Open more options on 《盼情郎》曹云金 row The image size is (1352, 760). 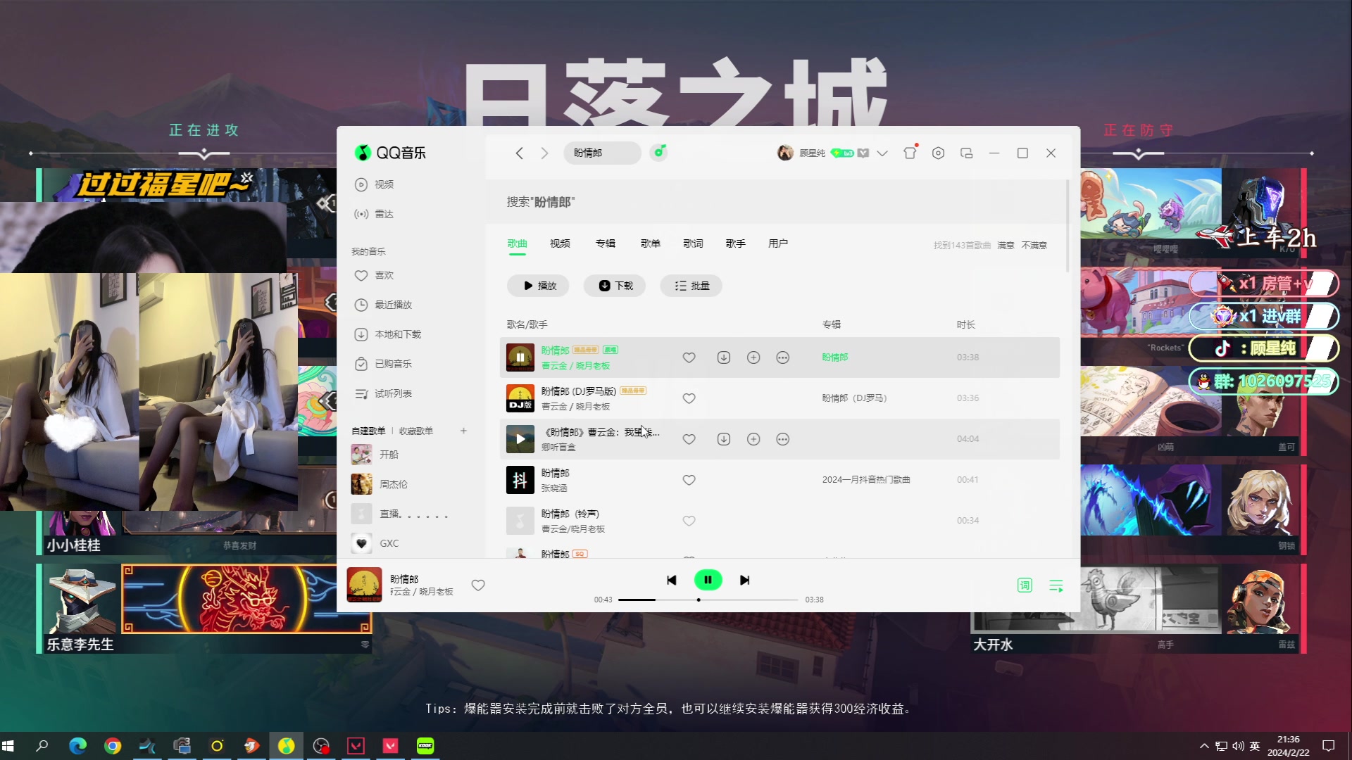pyautogui.click(x=782, y=439)
